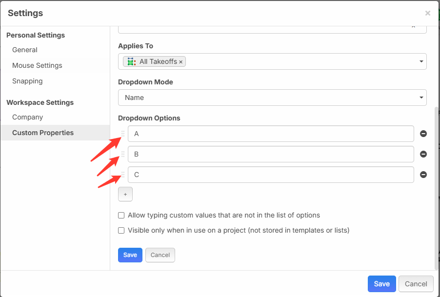Screen dimensions: 440x297
Task: Remove dropdown option B
Action: [423, 154]
